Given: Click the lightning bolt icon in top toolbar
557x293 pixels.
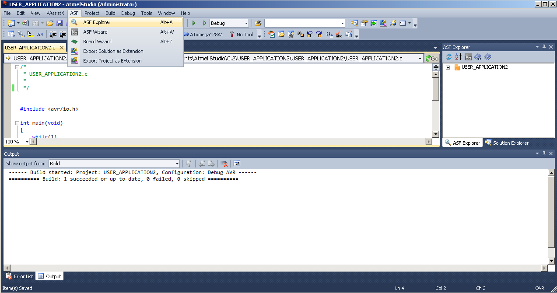Looking at the screenshot, I should (393, 23).
